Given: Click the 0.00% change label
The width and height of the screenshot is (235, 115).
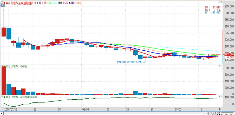Looking at the screenshot, I should coord(231,57).
